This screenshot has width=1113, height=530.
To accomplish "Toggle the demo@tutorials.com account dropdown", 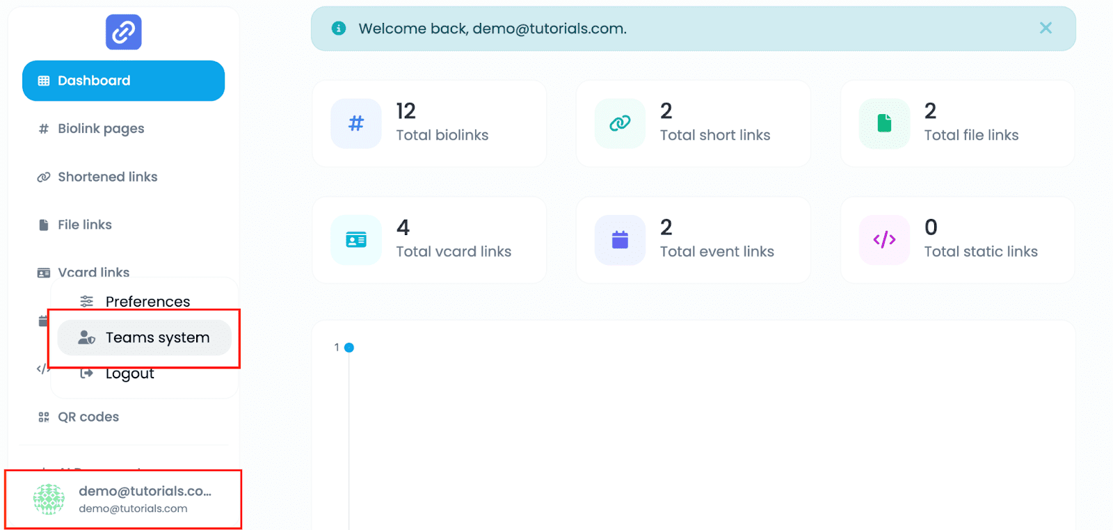I will (x=123, y=499).
